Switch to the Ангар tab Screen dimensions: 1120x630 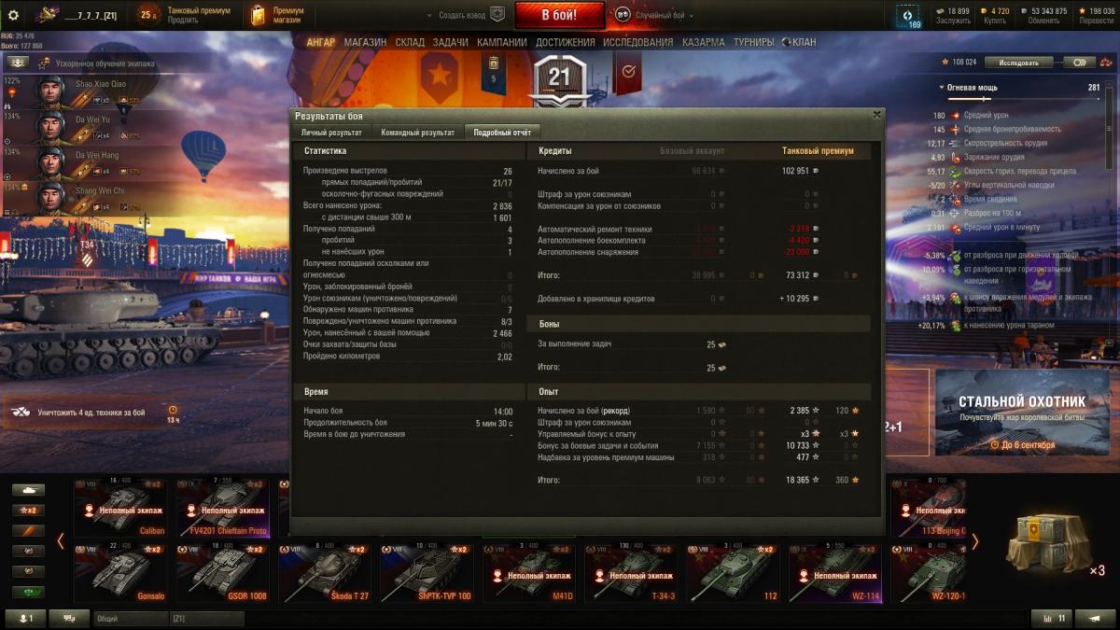(321, 42)
